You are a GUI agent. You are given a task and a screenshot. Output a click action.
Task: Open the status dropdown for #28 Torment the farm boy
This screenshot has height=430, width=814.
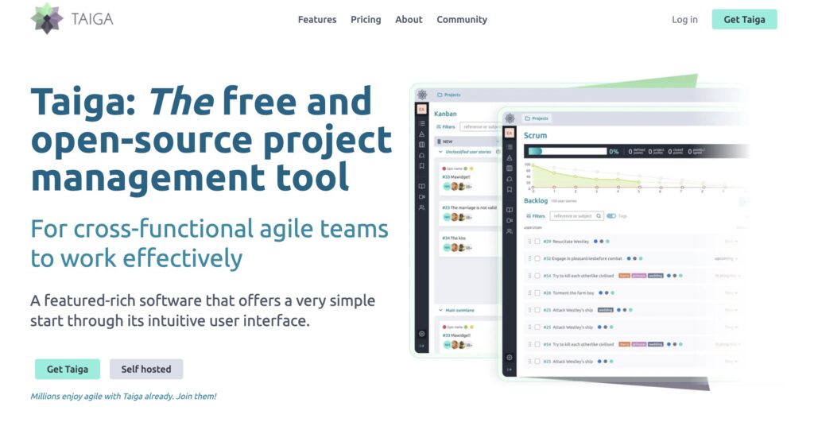pyautogui.click(x=731, y=293)
